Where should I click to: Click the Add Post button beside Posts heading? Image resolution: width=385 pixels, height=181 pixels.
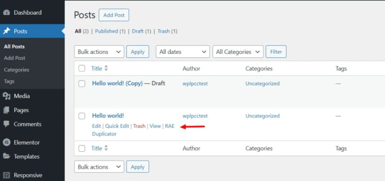click(x=114, y=15)
